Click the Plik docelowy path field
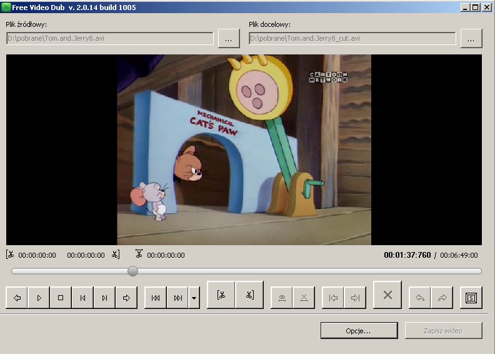 [352, 38]
